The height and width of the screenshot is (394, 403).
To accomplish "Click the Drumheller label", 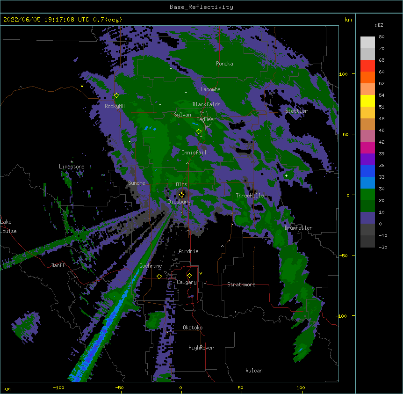I will pyautogui.click(x=298, y=228).
